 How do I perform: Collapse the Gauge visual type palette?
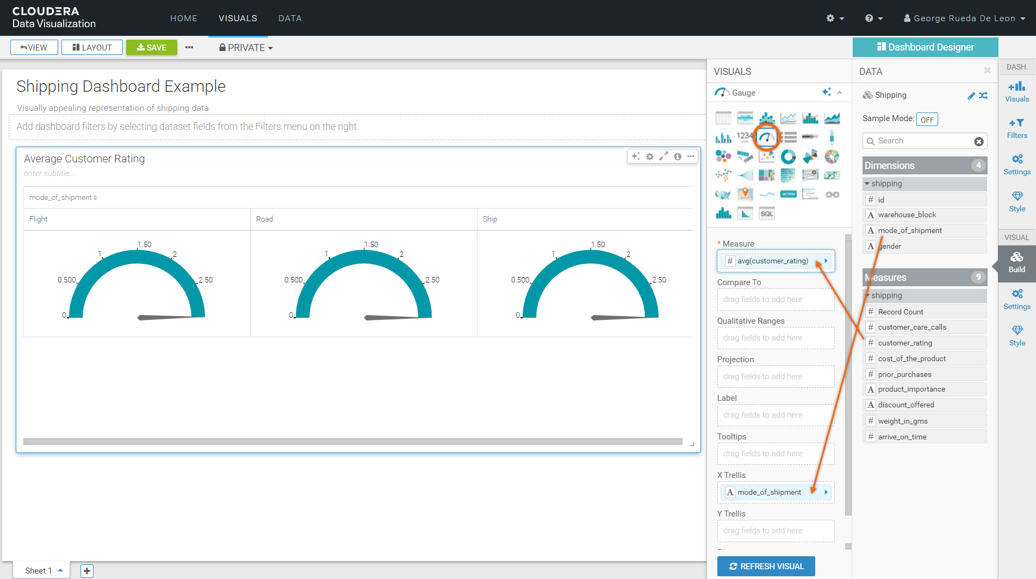pos(840,93)
